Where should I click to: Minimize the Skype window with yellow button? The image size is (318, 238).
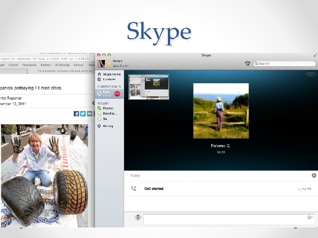coord(104,55)
